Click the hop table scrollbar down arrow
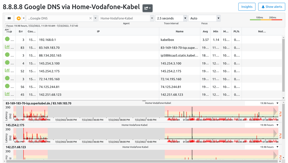Image resolution: width=288 pixels, height=163 pixels. coord(283,98)
